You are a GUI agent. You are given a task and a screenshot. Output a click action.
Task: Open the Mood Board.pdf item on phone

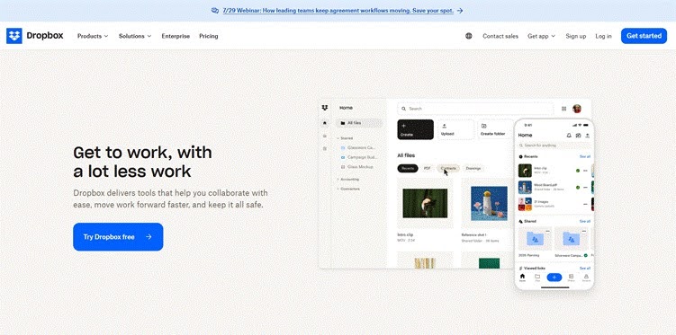(554, 187)
